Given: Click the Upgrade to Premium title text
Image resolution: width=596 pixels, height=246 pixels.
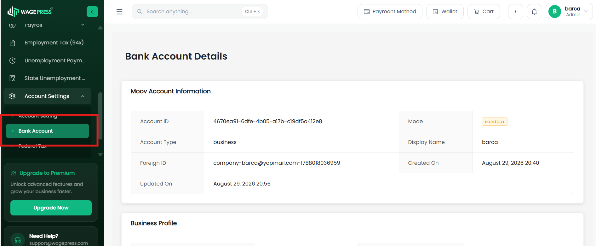Looking at the screenshot, I should coord(47,173).
